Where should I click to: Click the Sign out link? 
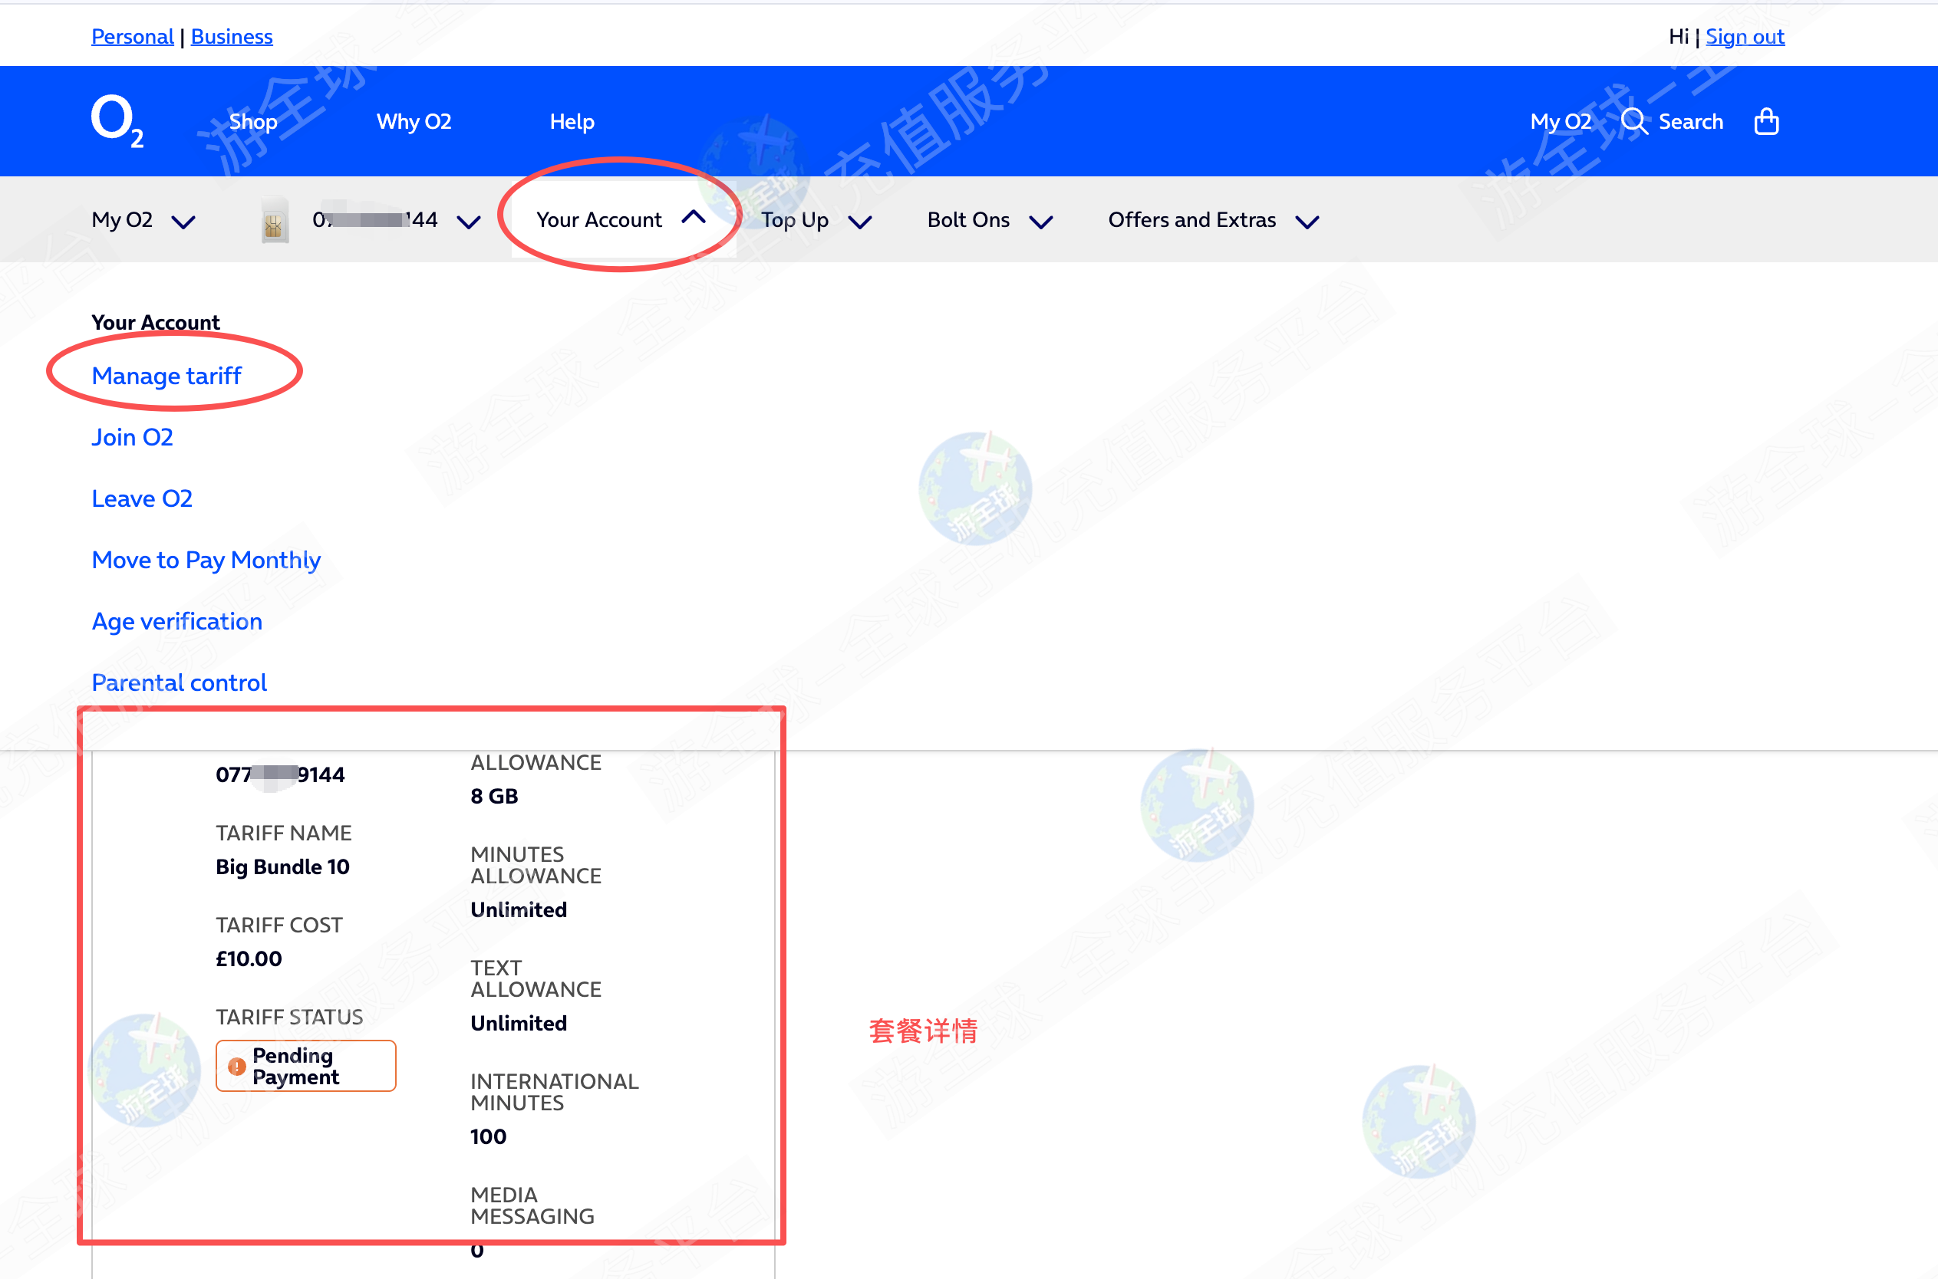(1745, 37)
